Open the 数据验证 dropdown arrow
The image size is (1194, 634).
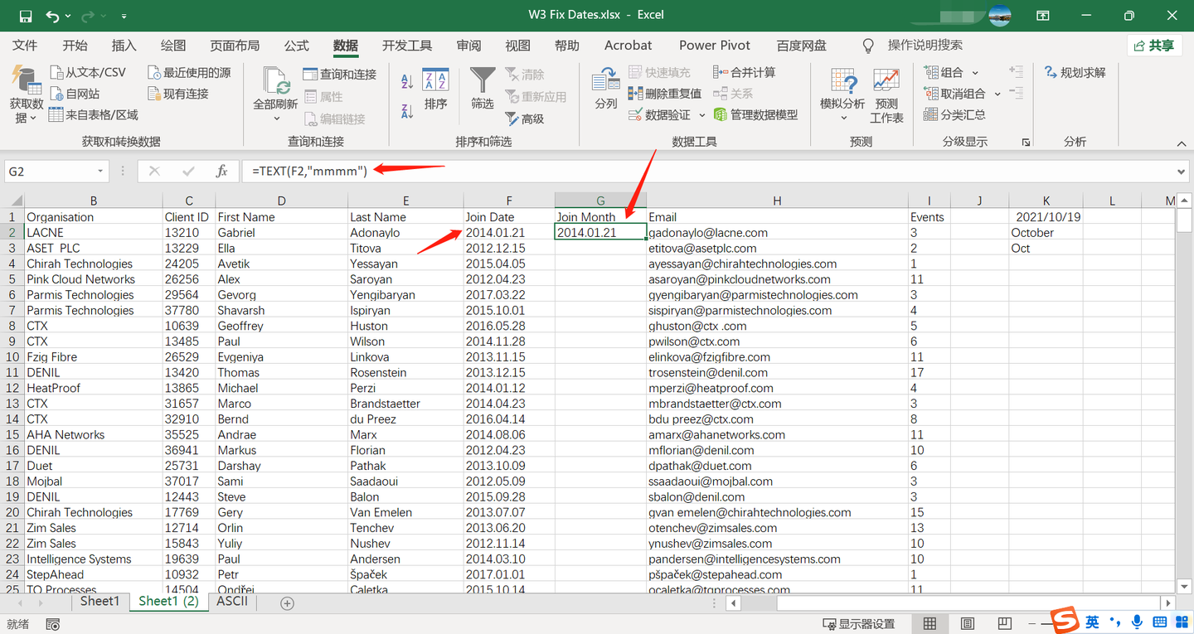(x=702, y=115)
